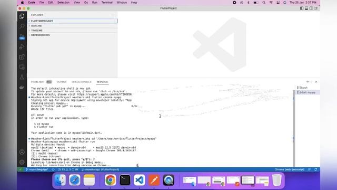Image resolution: width=337 pixels, height=190 pixels.
Task: Click the feedback icon in status bar
Action: tap(309, 169)
